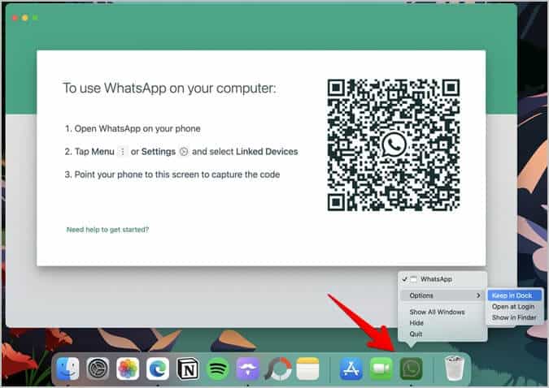
Task: Close the WhatsApp window with red button
Action: (15, 18)
